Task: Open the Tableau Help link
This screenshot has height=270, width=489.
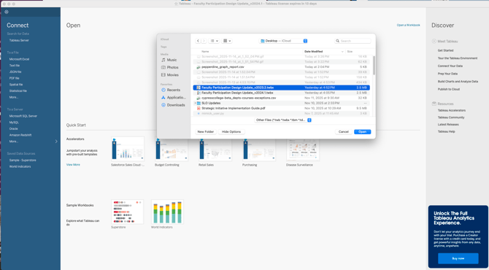Action: pyautogui.click(x=446, y=131)
